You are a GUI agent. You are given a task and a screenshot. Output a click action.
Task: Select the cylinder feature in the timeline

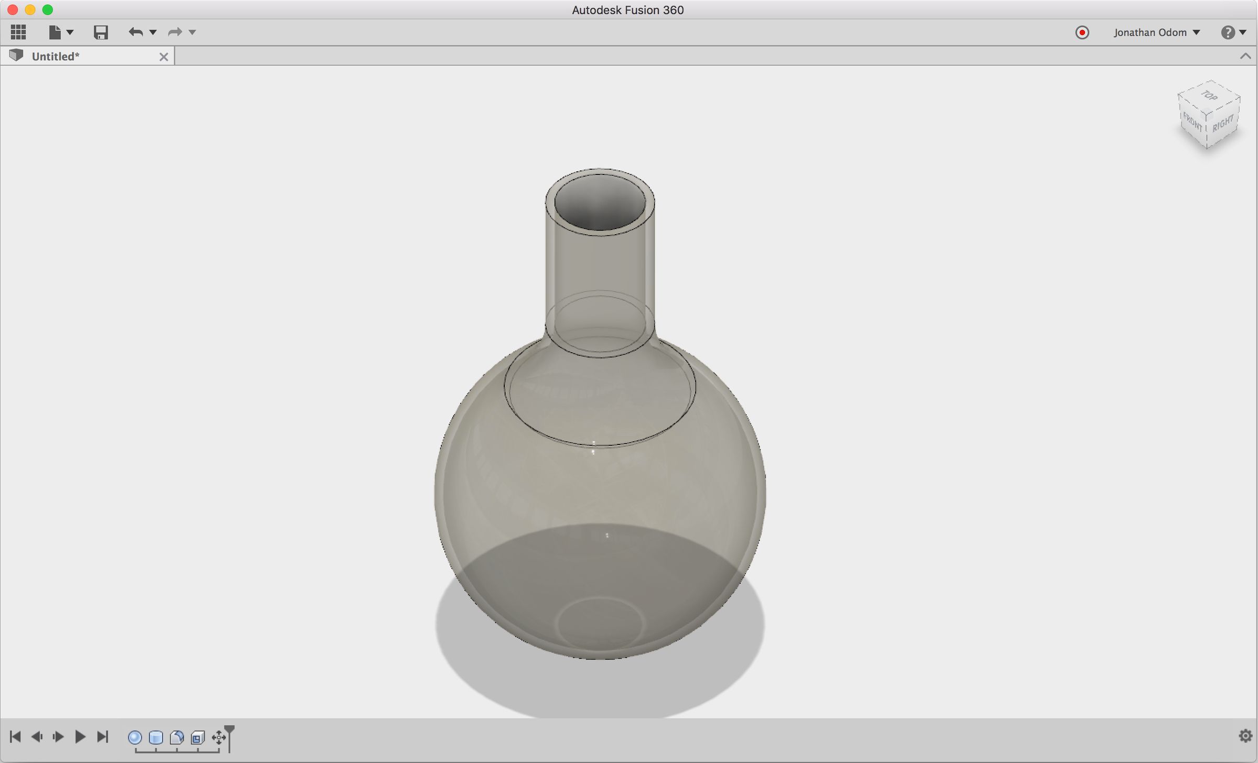coord(156,737)
